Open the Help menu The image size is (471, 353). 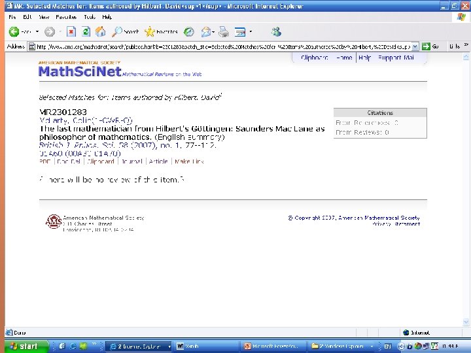107,17
